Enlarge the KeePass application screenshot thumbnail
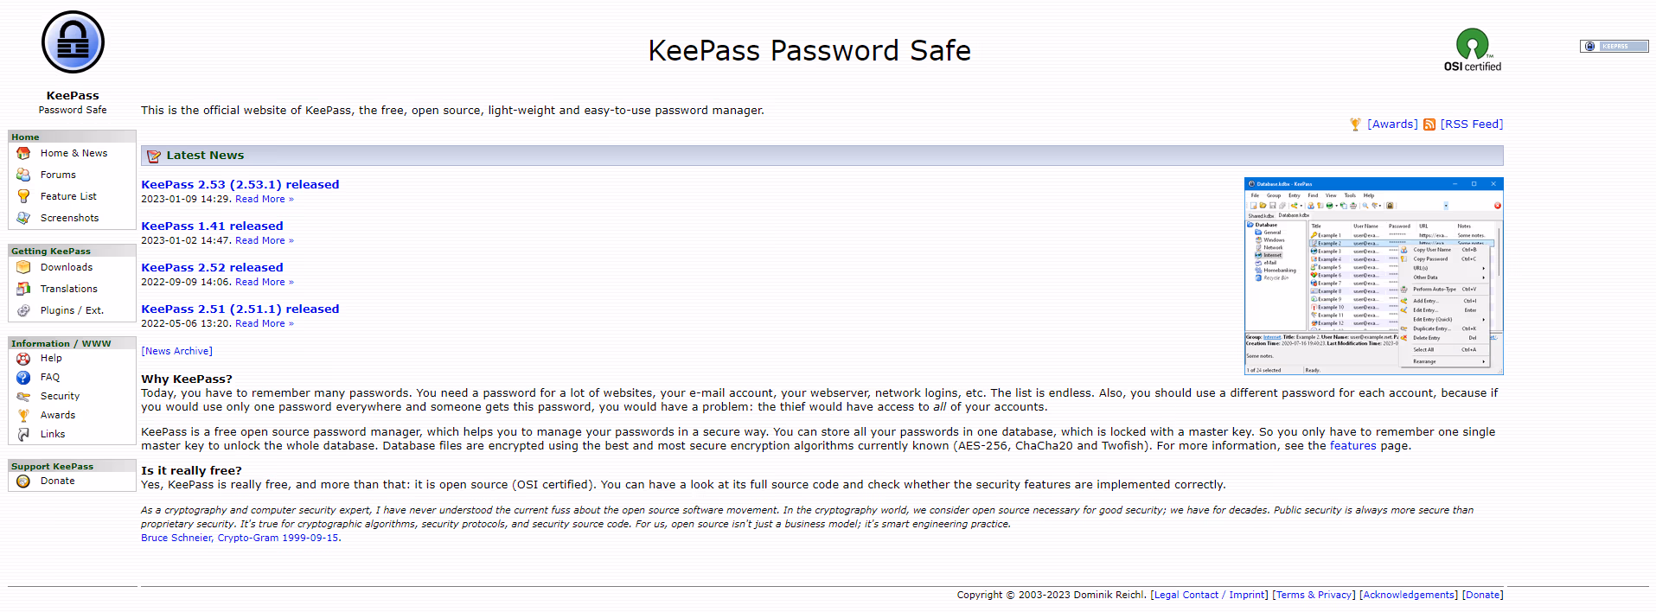The image size is (1656, 612). [1373, 276]
